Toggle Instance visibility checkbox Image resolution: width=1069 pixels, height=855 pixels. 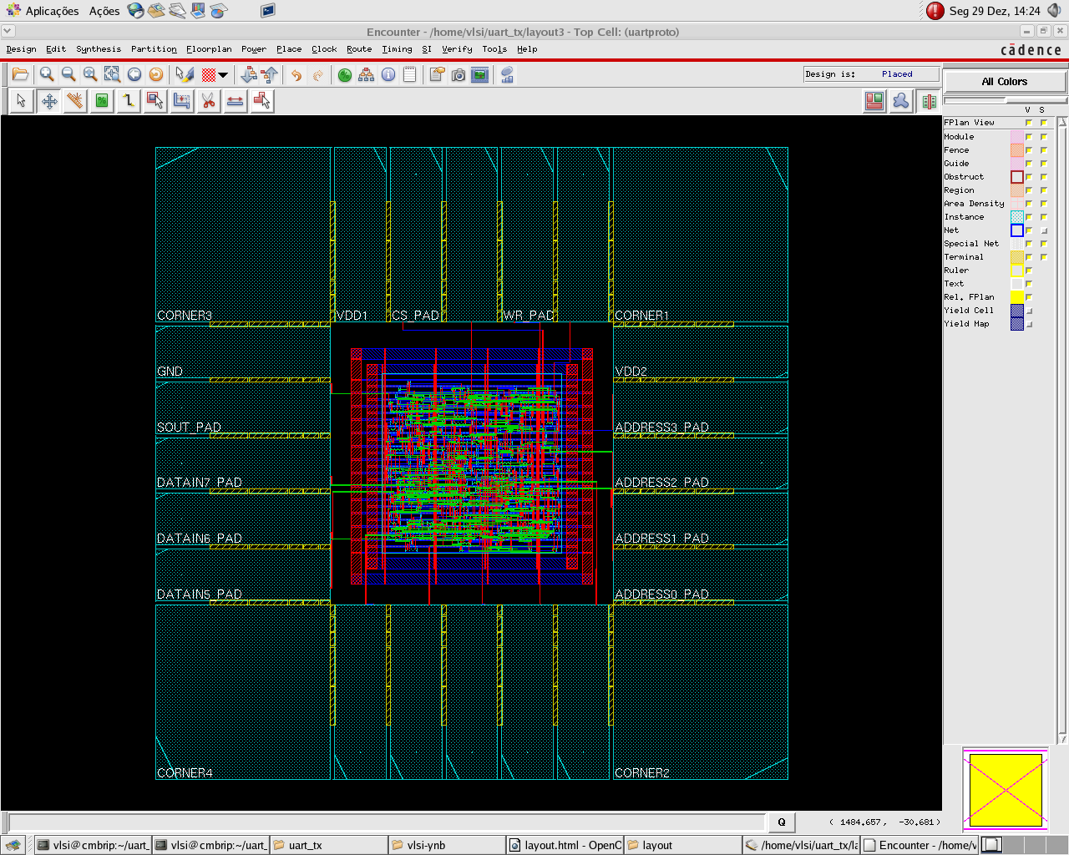click(1029, 217)
